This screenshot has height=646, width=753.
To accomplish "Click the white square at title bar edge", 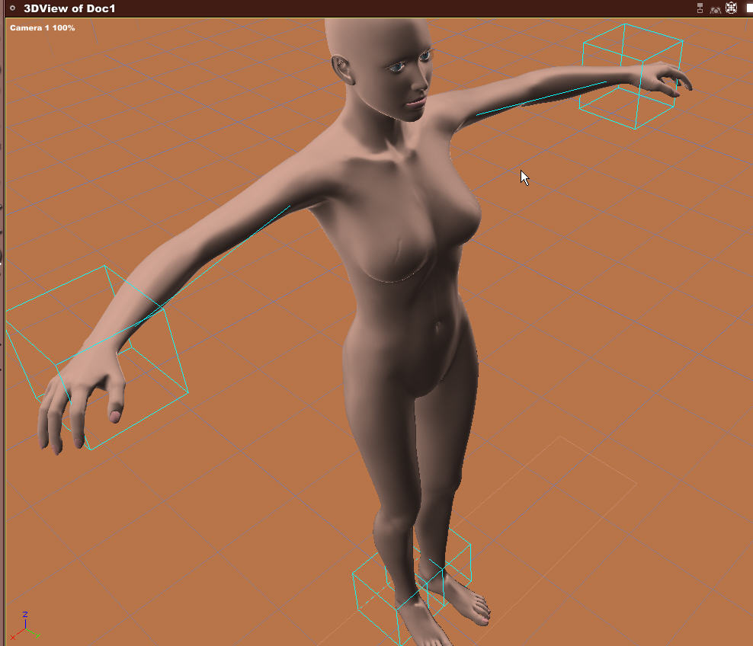I will coord(750,8).
